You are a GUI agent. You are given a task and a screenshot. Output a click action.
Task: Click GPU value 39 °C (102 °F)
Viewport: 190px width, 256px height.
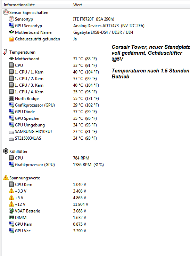click(86, 105)
